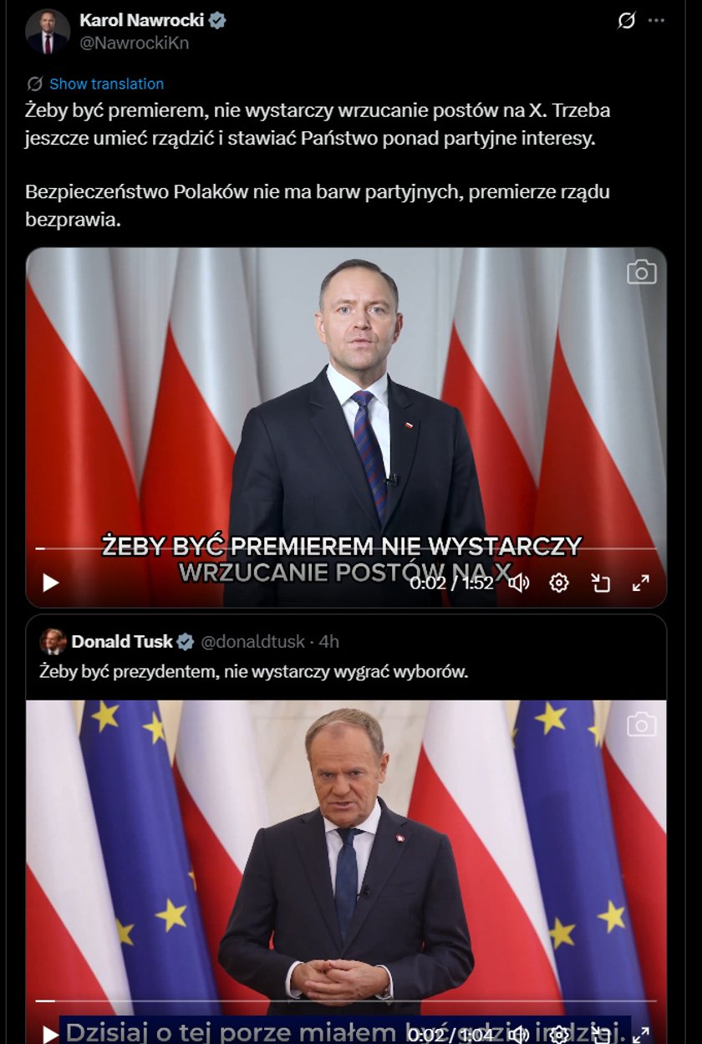Click Donald Tusk's name in quoted post
This screenshot has width=702, height=1044.
tap(122, 641)
